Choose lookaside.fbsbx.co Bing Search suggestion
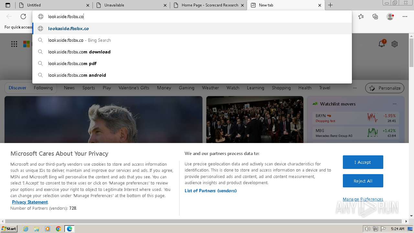The image size is (414, 233). pos(192,40)
